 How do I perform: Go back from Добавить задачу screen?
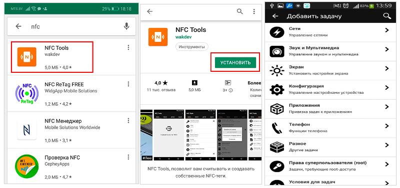click(275, 16)
